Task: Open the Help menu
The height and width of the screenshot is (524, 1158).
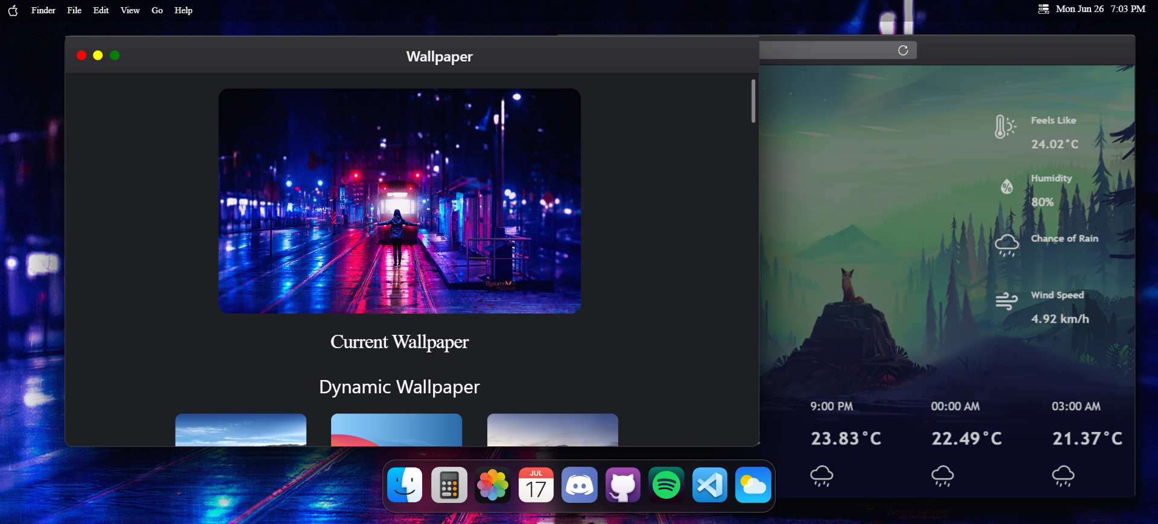Action: [183, 10]
